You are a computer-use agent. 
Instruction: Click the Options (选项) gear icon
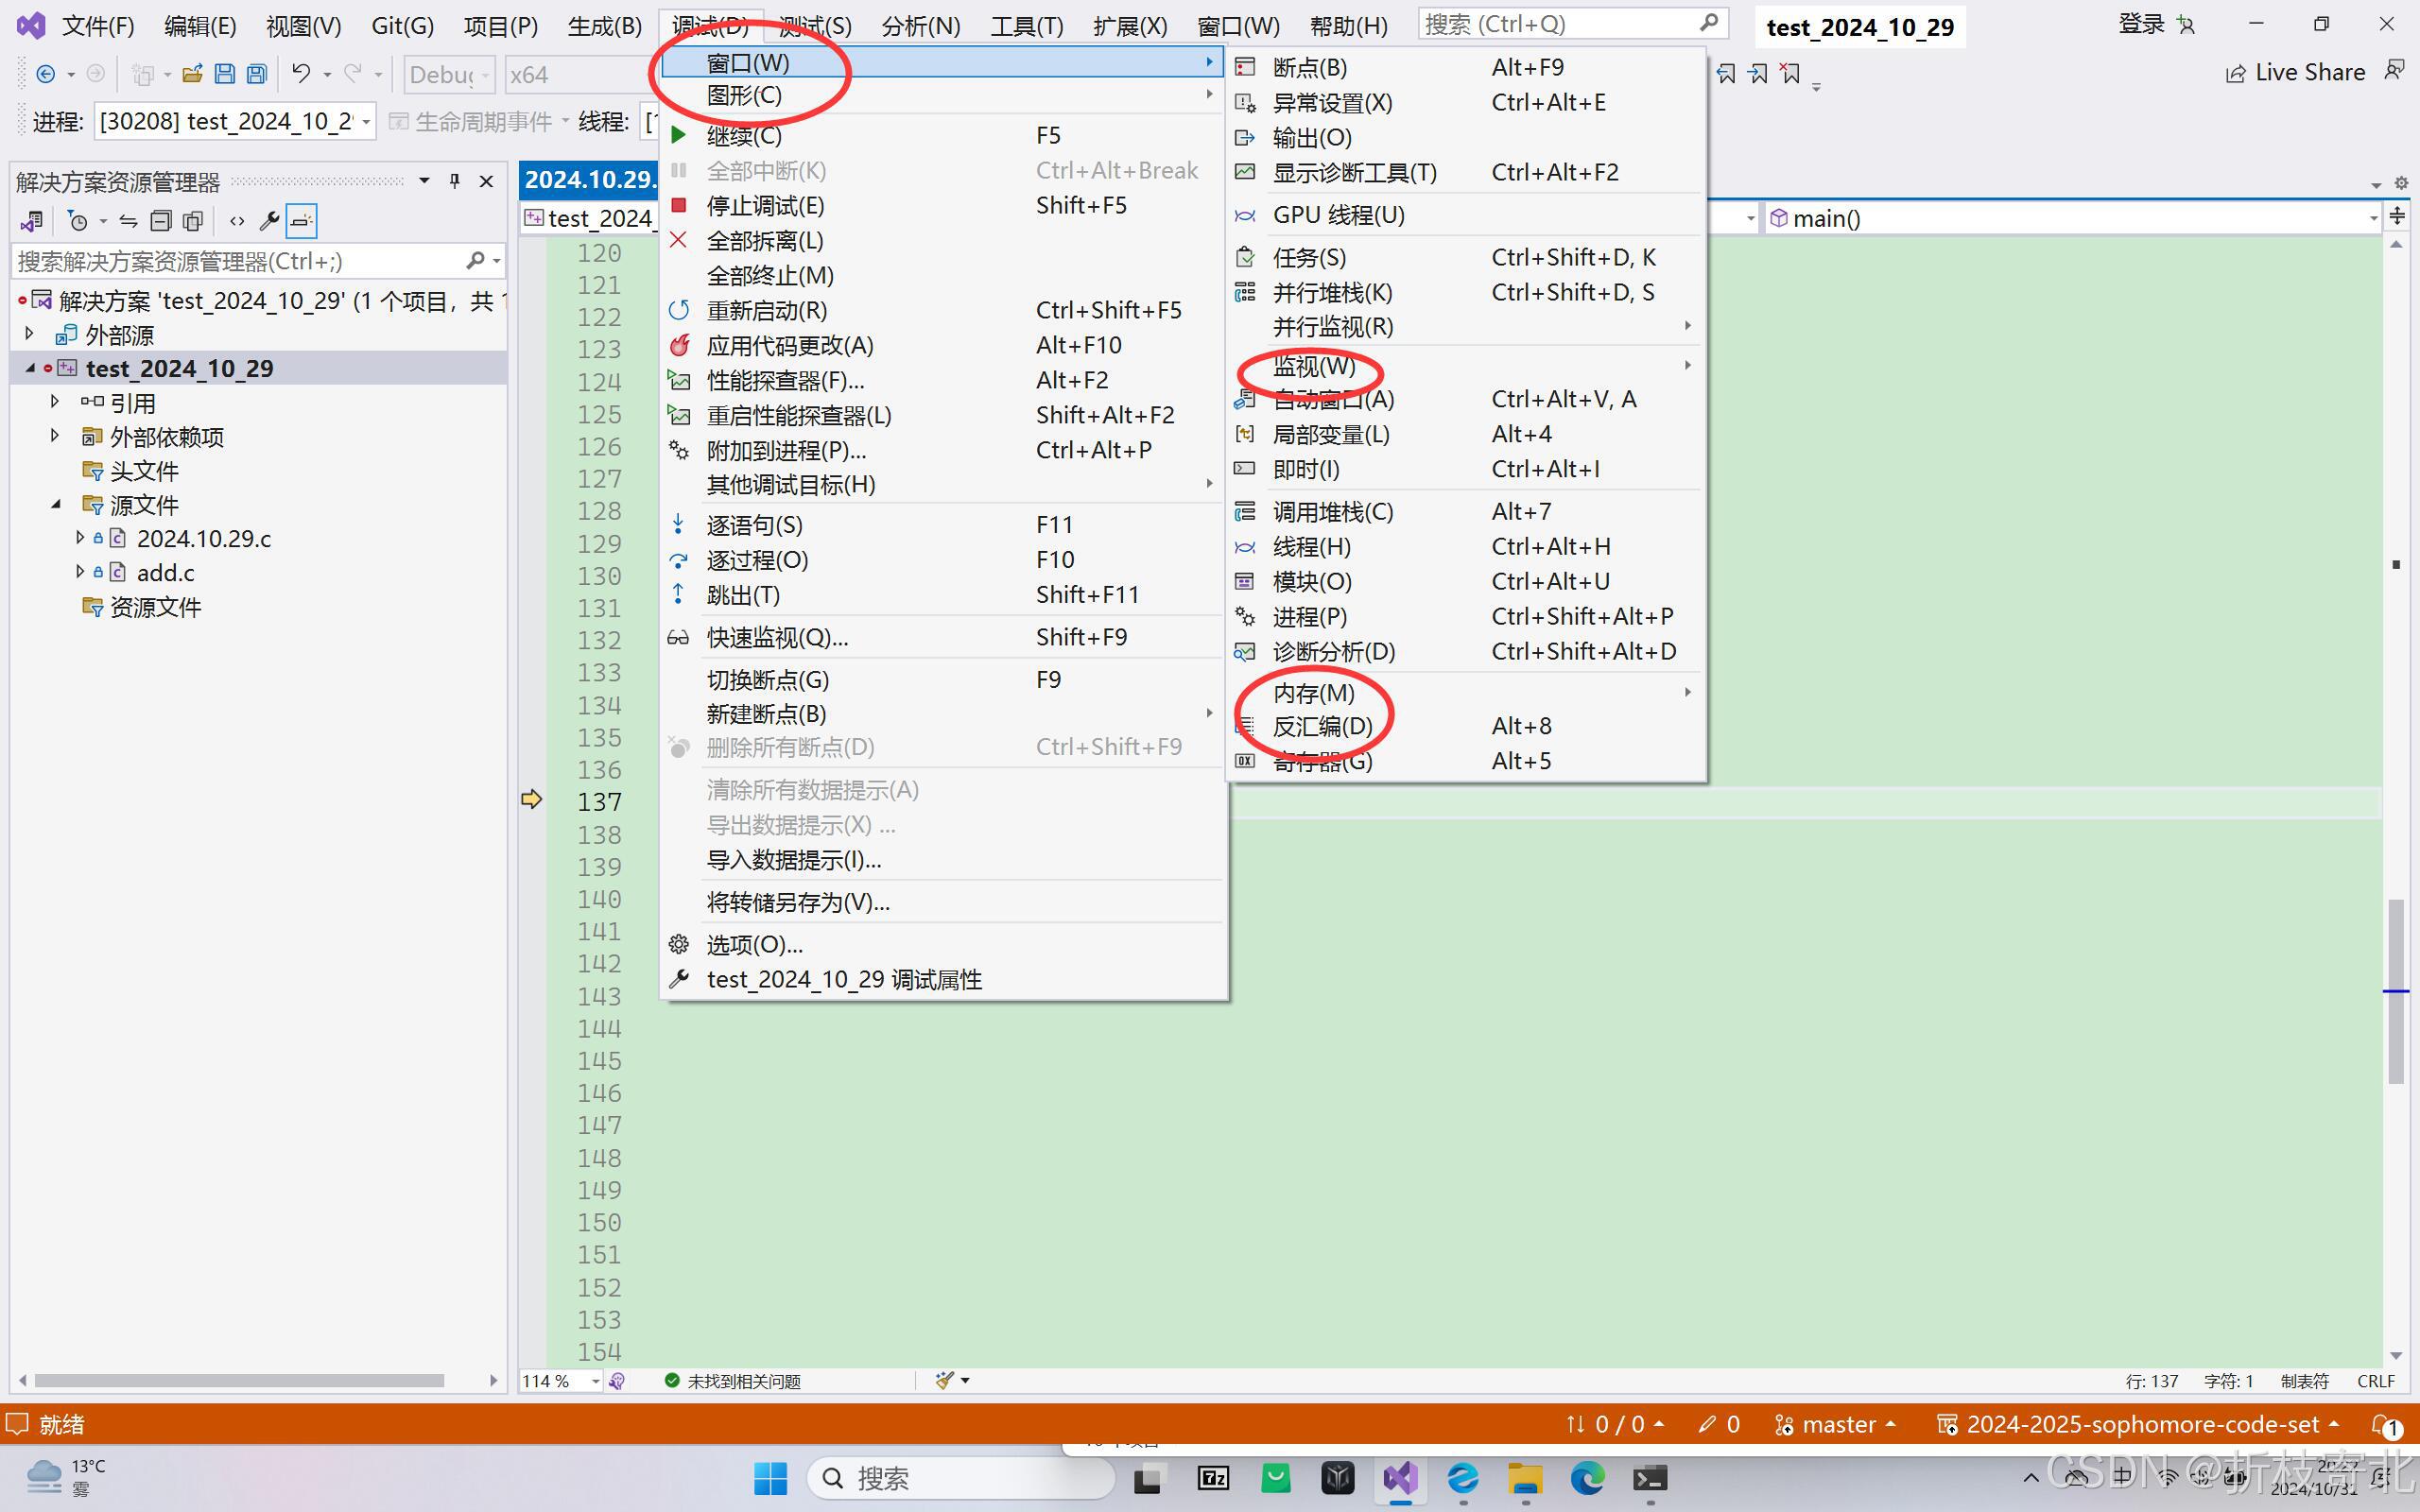679,944
